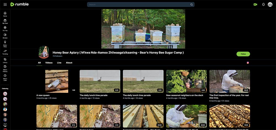This screenshot has width=276, height=130.
Task: Open the About tab
Action: click(69, 63)
